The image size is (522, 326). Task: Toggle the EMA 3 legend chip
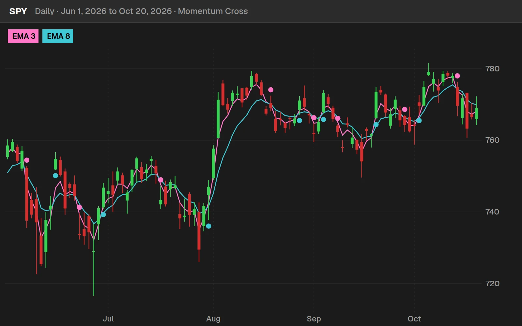23,36
